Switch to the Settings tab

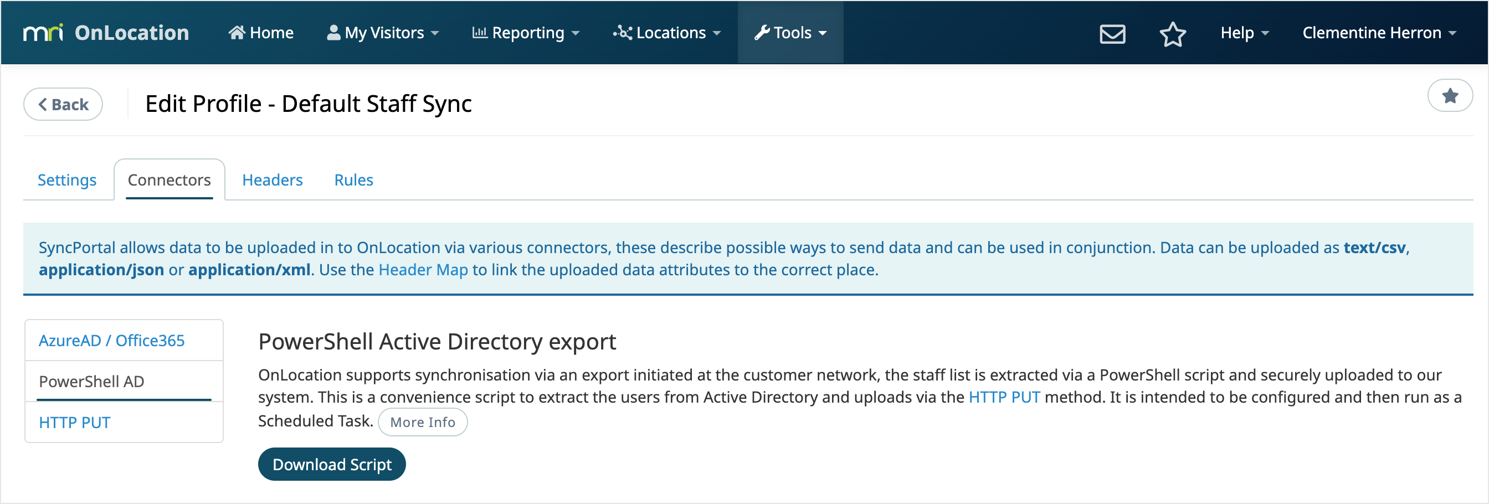(x=67, y=181)
